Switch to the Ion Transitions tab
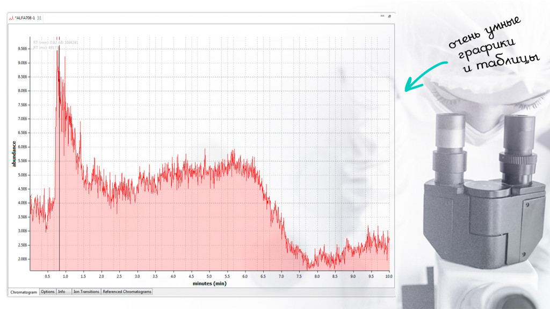Image resolution: width=550 pixels, height=309 pixels. click(86, 292)
